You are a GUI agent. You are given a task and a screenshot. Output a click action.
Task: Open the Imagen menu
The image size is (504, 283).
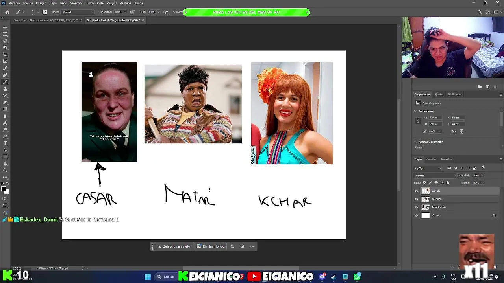41,3
